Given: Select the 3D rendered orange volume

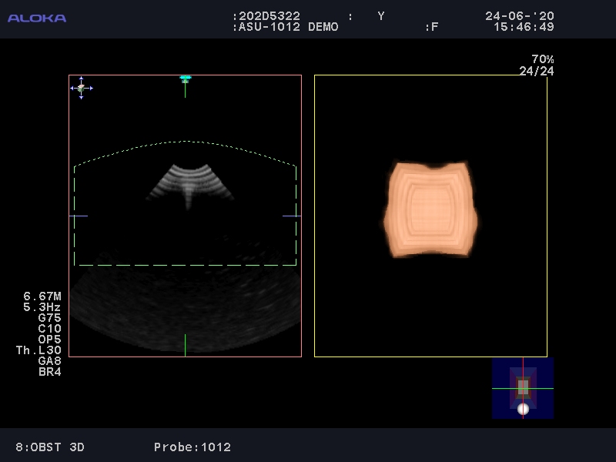Looking at the screenshot, I should coord(430,209).
